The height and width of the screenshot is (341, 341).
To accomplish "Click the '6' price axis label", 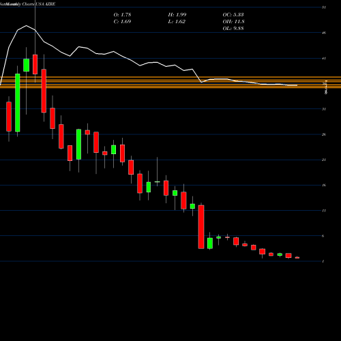I will (x=323, y=236).
